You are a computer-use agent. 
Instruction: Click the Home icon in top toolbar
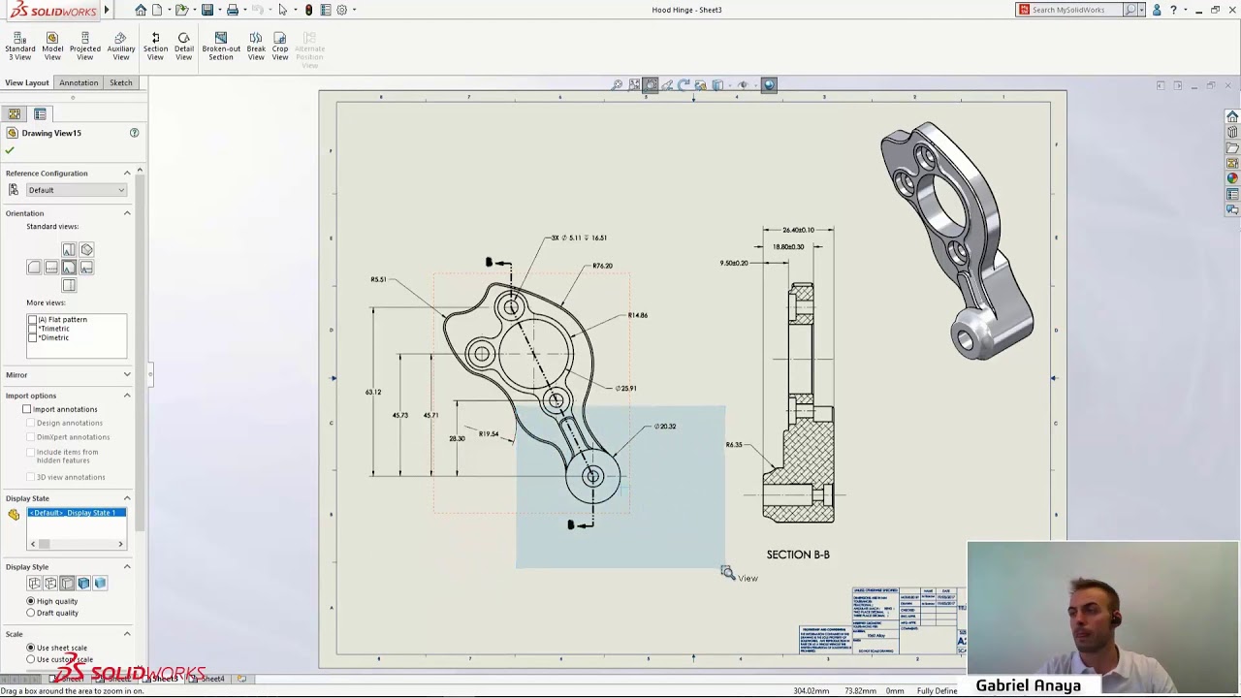tap(141, 10)
